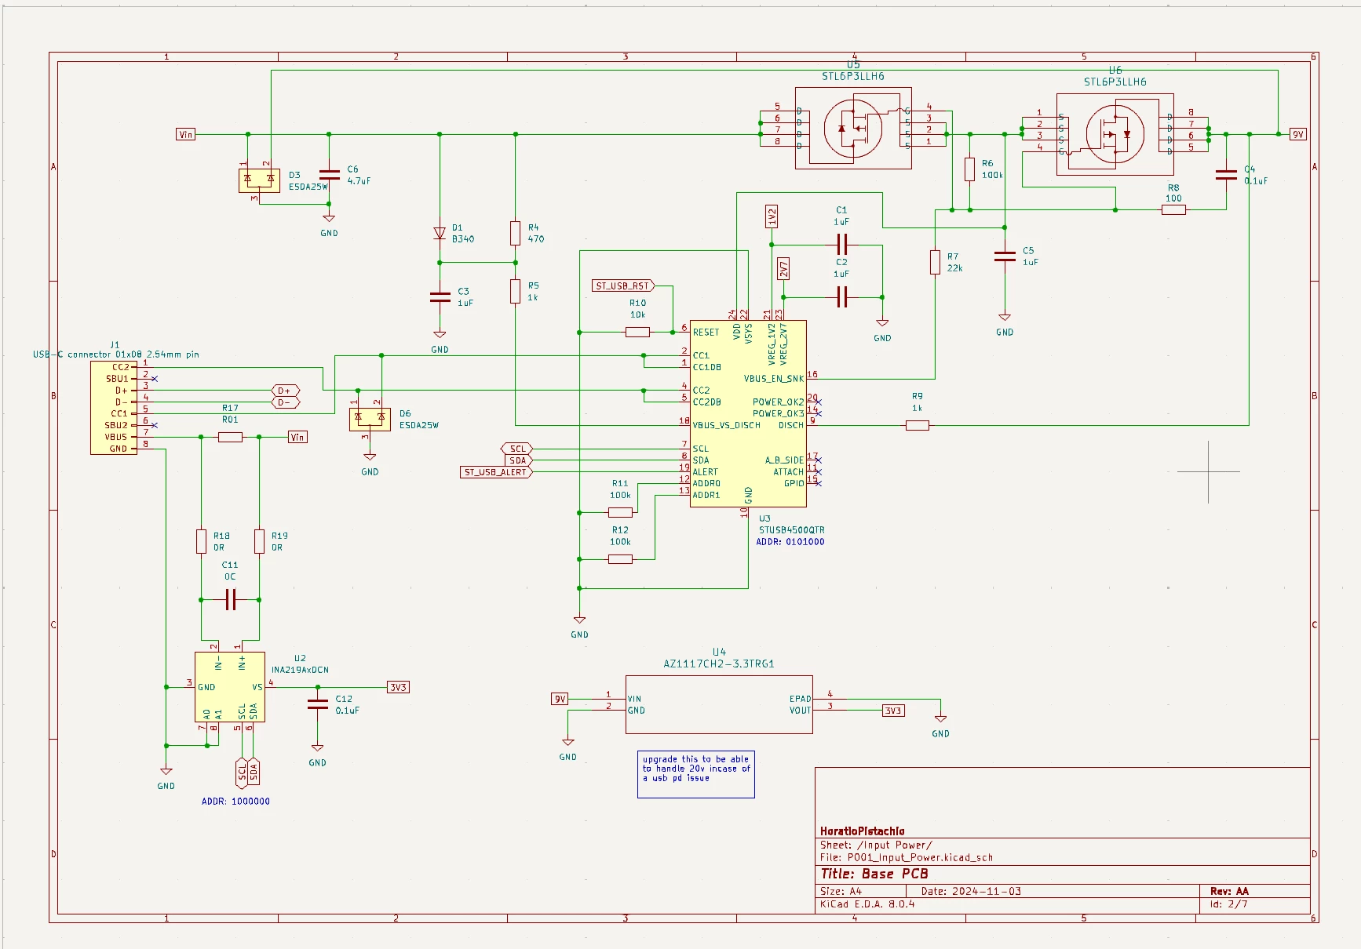Click the SDA label left of U3

point(517,460)
